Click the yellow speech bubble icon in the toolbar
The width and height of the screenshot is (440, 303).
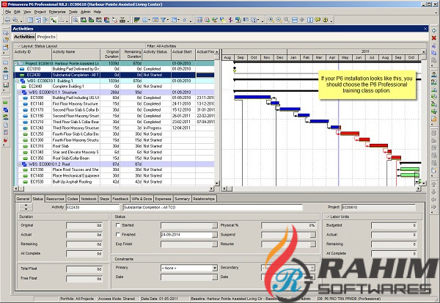click(x=318, y=20)
